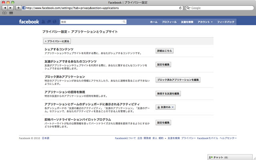Open プロフィール in the top navigation
The height and width of the screenshot is (160, 256).
click(x=169, y=22)
